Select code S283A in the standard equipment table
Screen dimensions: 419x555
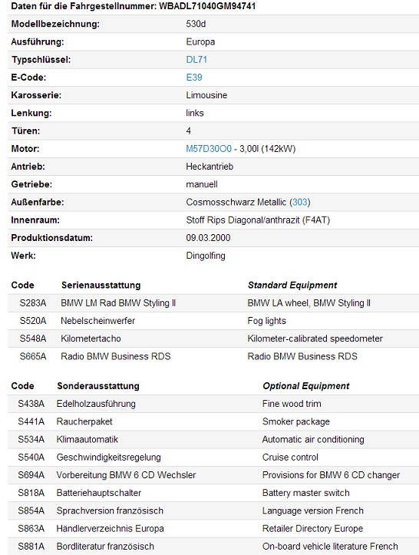(x=32, y=303)
